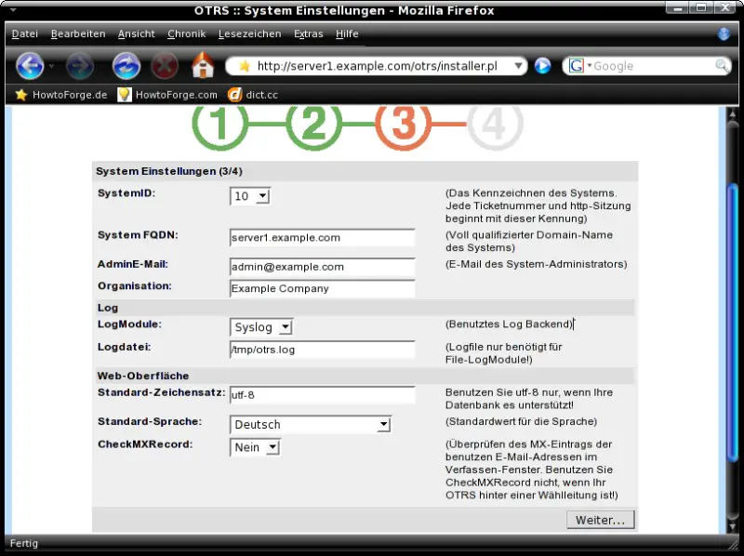
Task: Click the window title 'OTRS :: System Einstellungen'
Action: pyautogui.click(x=289, y=10)
